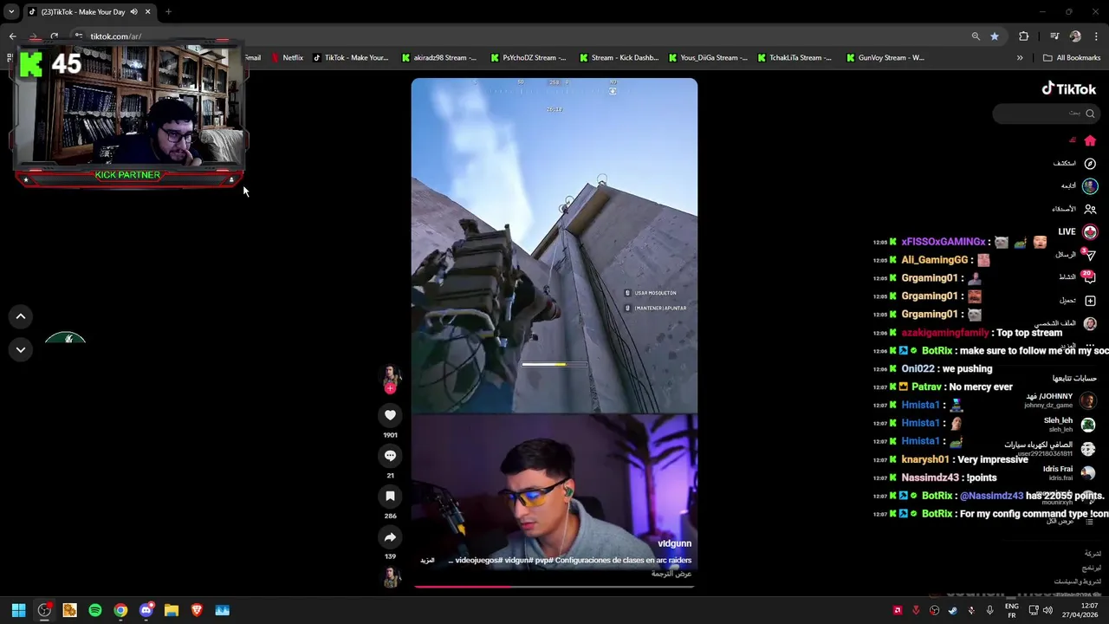Open the All Bookmarks folder

coord(1072,58)
